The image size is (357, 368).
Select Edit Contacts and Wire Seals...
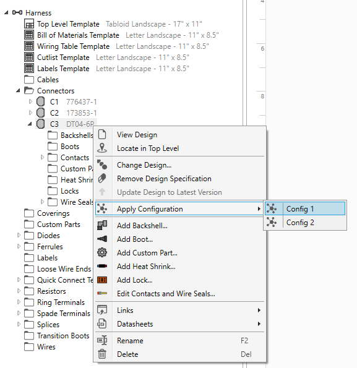[180, 293]
